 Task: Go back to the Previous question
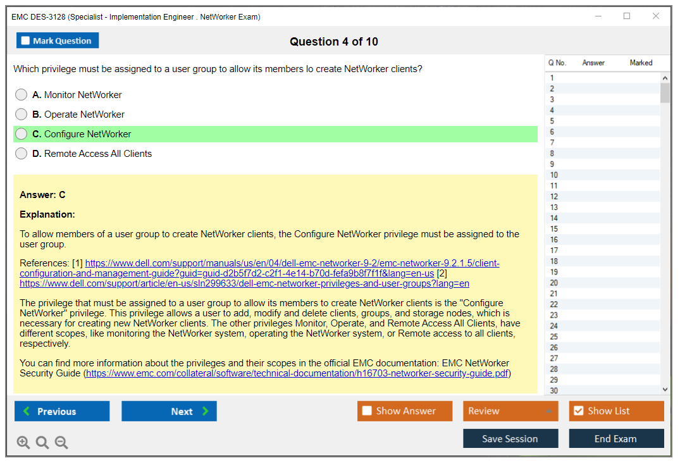click(x=62, y=411)
